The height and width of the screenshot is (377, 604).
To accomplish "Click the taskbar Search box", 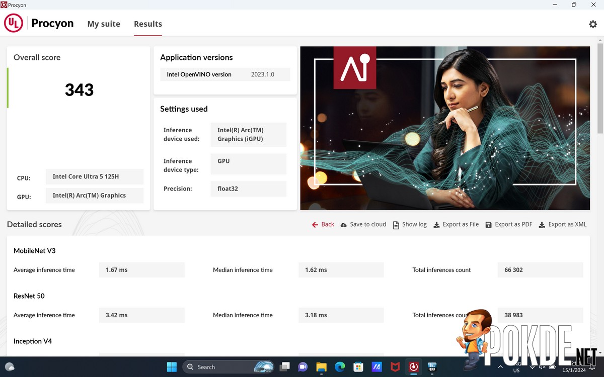I will coord(229,367).
